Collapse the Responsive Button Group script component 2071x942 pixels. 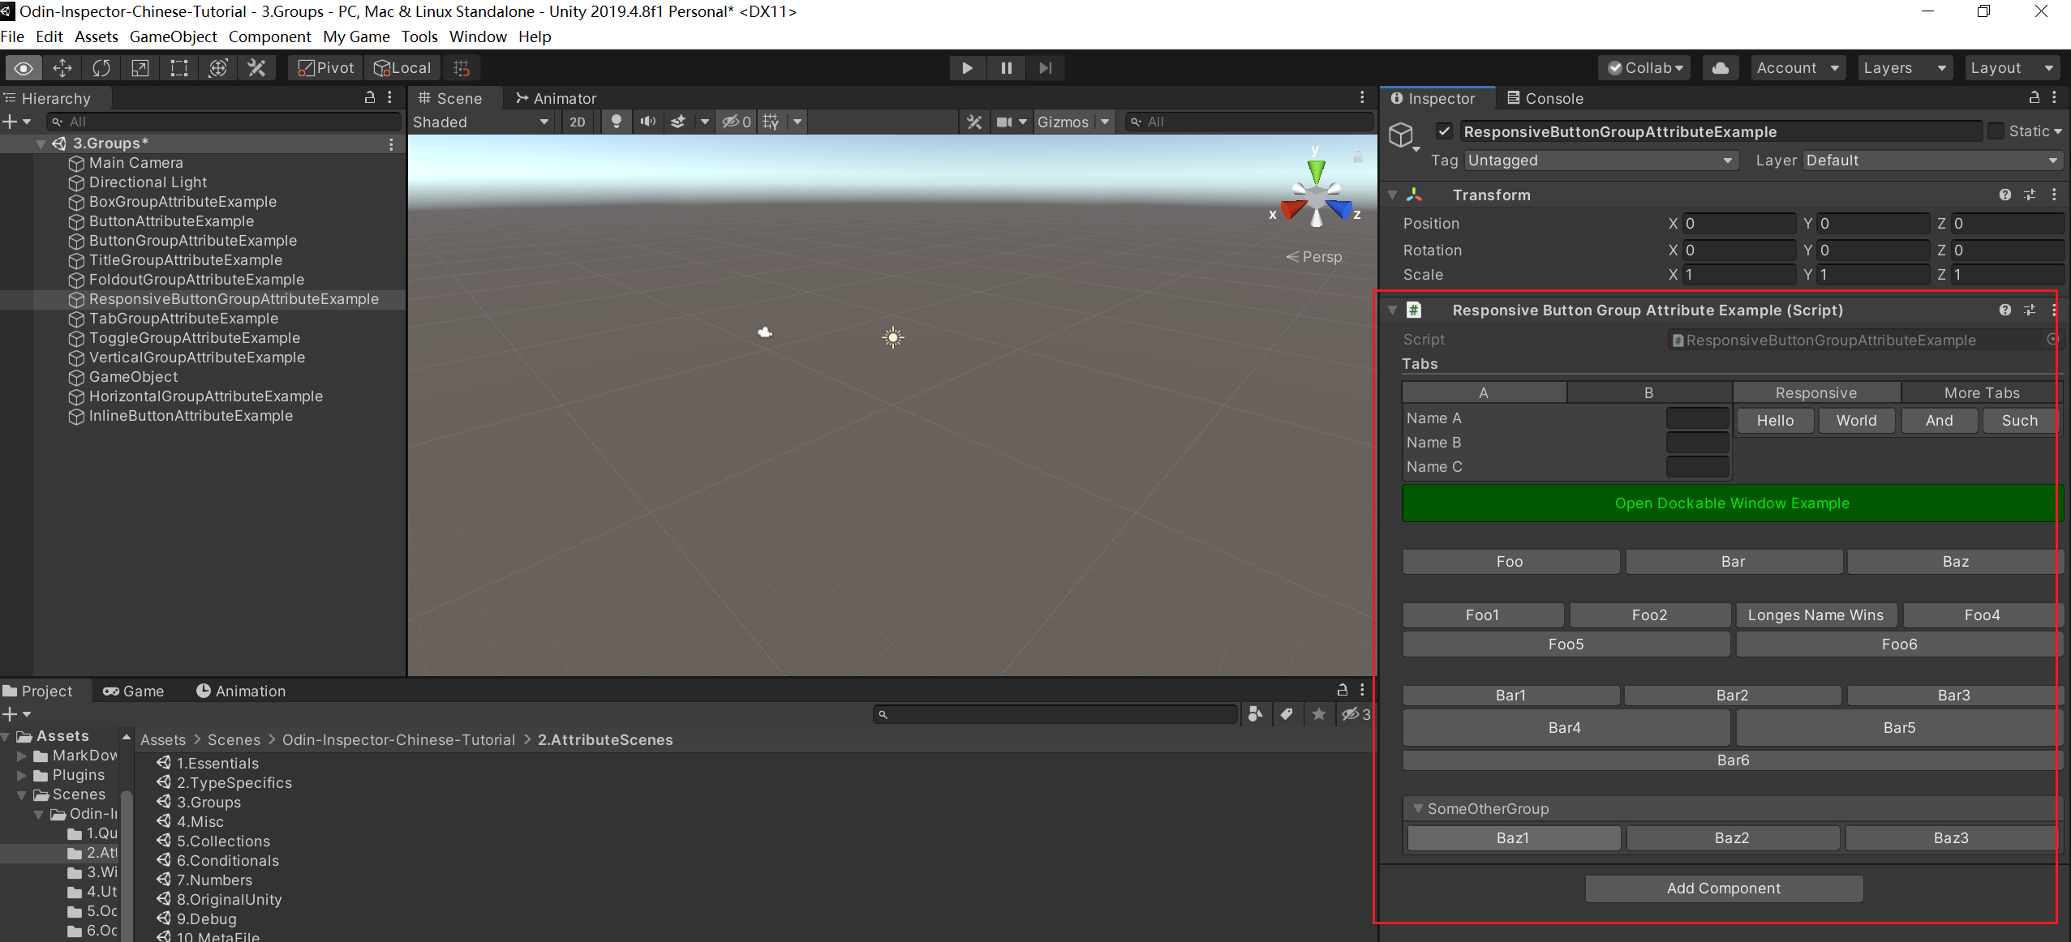1392,310
